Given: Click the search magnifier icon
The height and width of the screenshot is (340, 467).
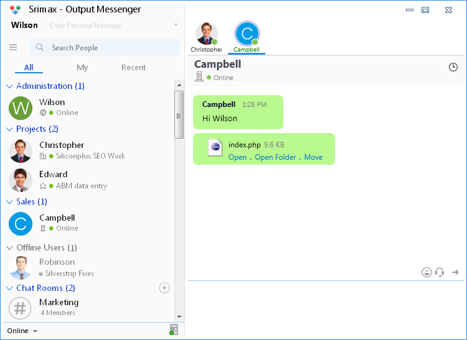Looking at the screenshot, I should 40,47.
